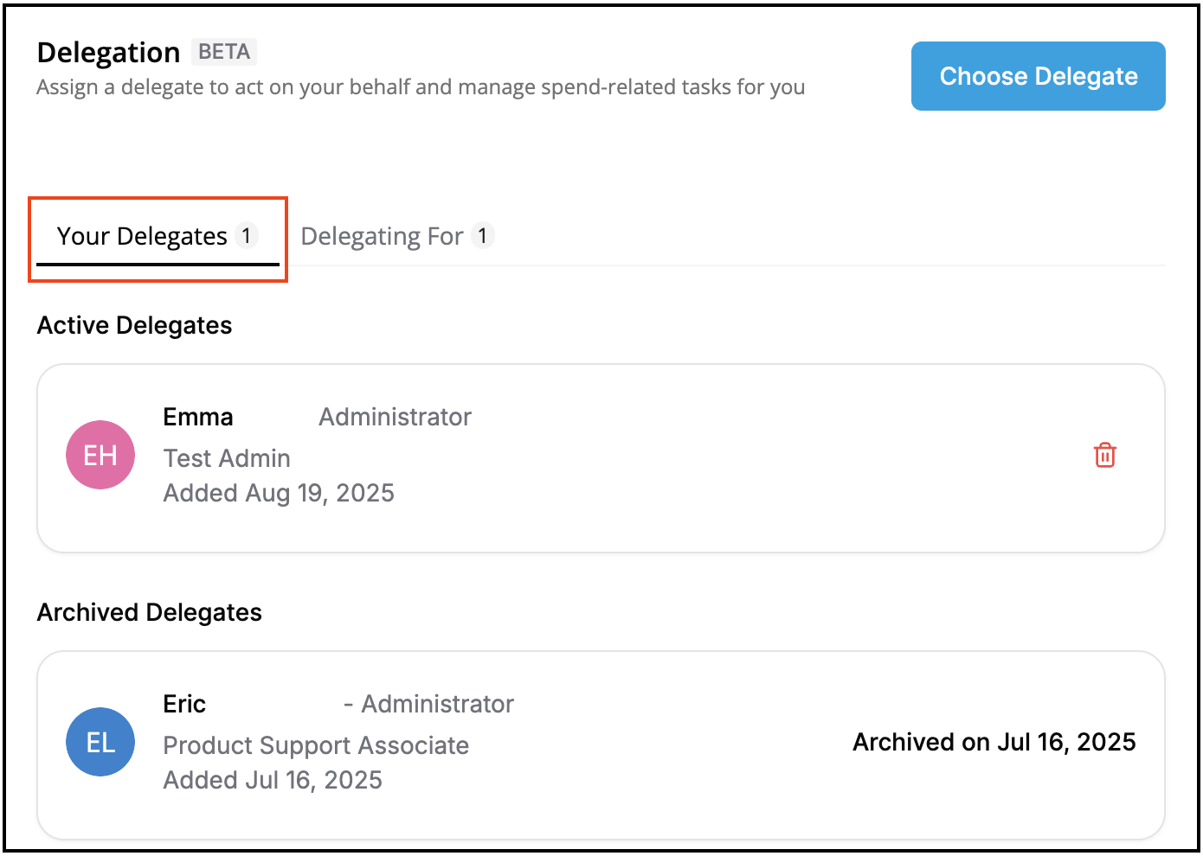Switch to the Delegating For tab

[381, 235]
